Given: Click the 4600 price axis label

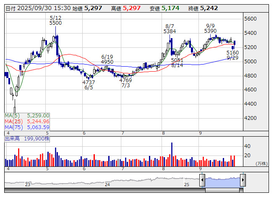Looking at the screenshot, I should 251,90.
